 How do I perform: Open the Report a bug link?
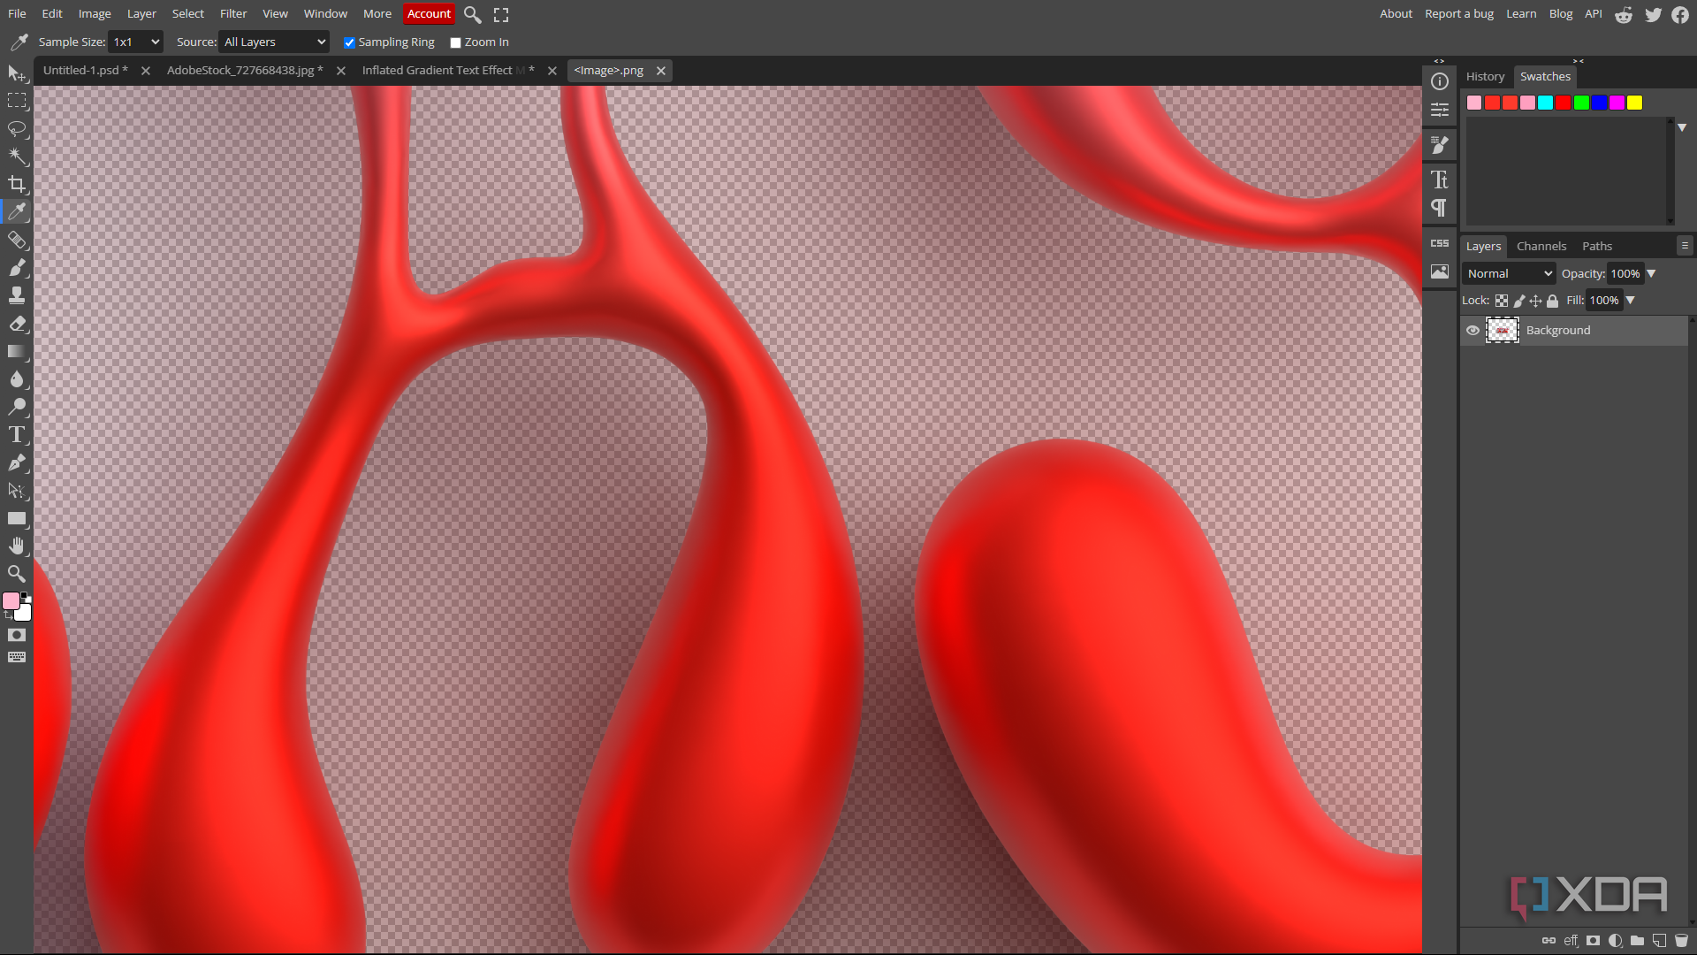point(1459,14)
